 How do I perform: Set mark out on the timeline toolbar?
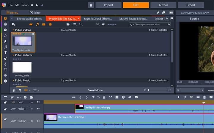tap(185, 97)
